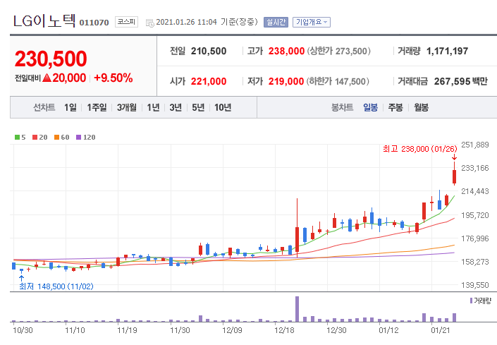Click the 195,720 price axis label
497x345 pixels.
475,215
